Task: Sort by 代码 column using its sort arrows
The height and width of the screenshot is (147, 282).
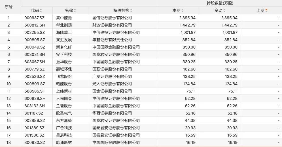Action: 41,10
